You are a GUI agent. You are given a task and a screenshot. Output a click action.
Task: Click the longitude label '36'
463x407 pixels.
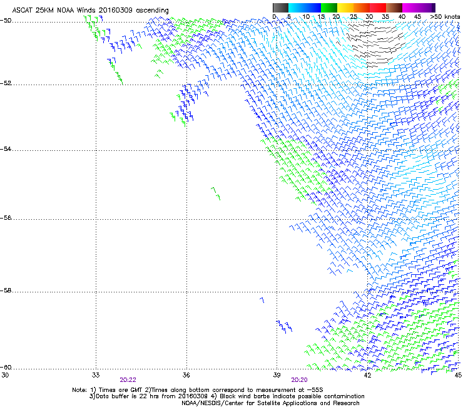pos(186,375)
